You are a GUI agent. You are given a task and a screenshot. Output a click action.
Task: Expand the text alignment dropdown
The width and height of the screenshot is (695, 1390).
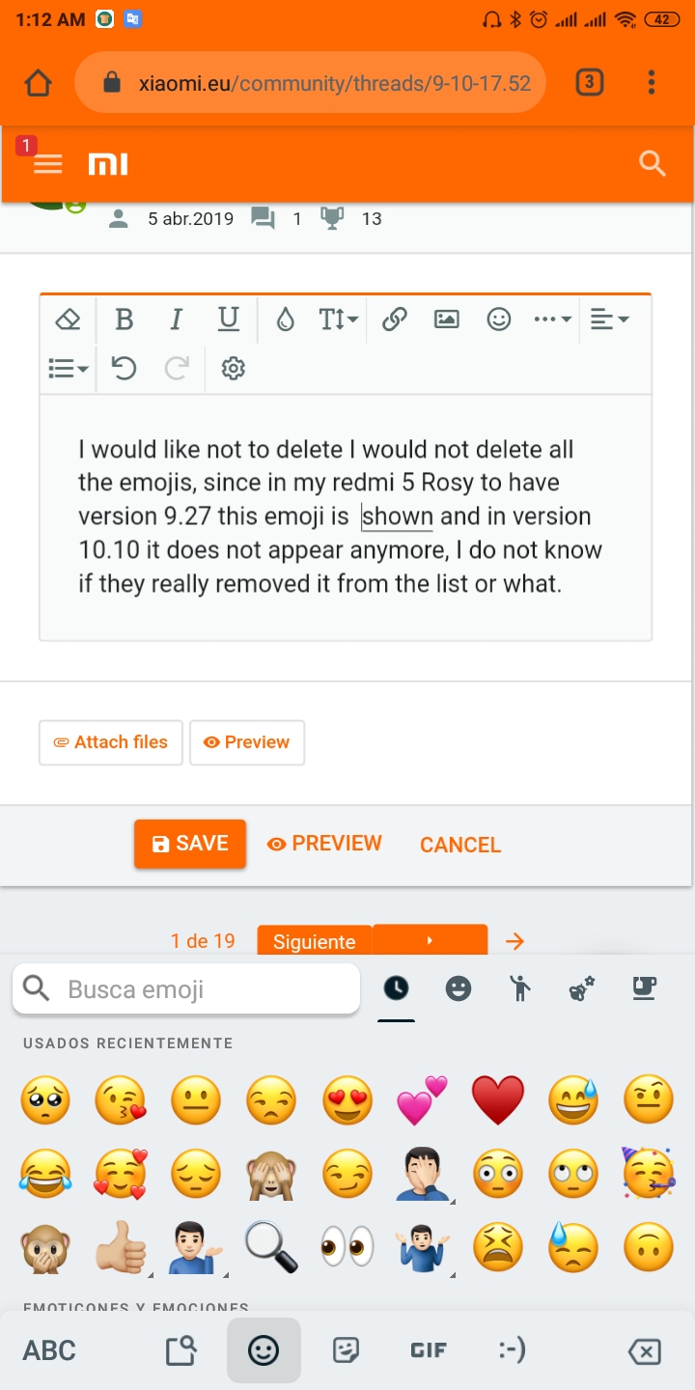[609, 320]
